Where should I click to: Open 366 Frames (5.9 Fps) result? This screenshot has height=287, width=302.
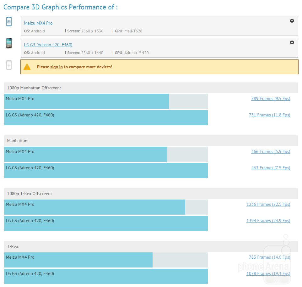coord(271,151)
